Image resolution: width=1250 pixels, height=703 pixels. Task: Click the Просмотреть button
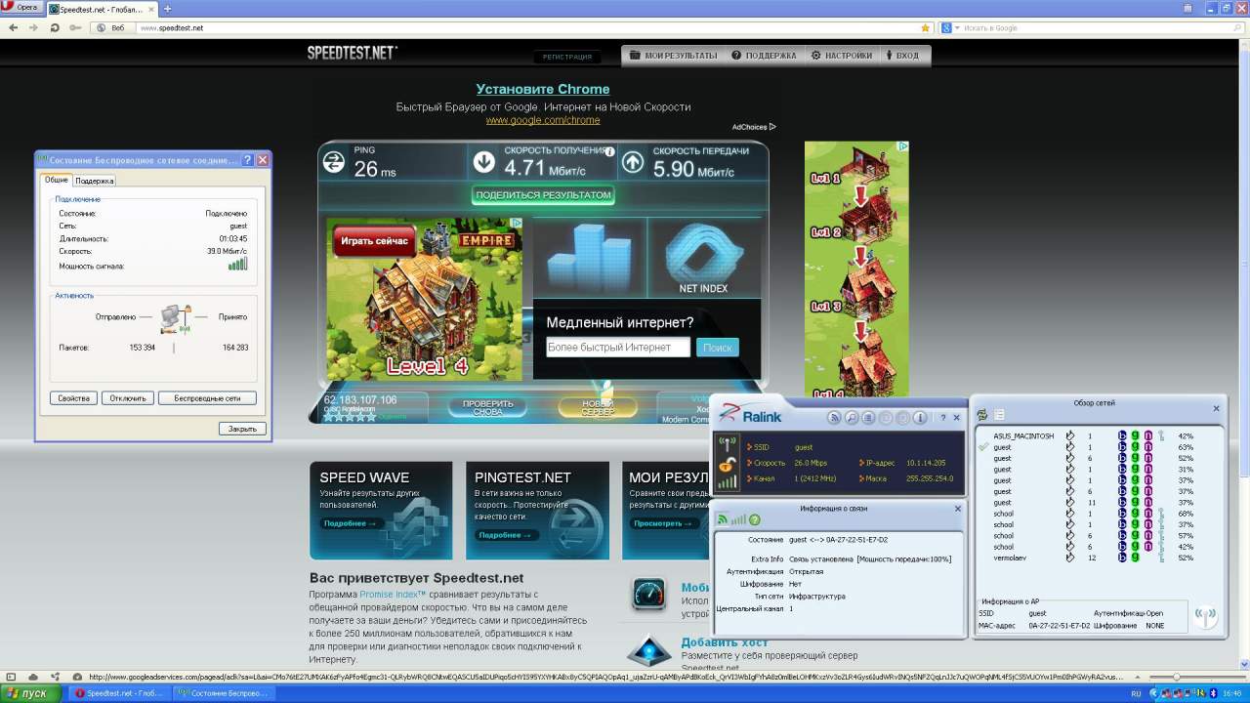pos(662,523)
